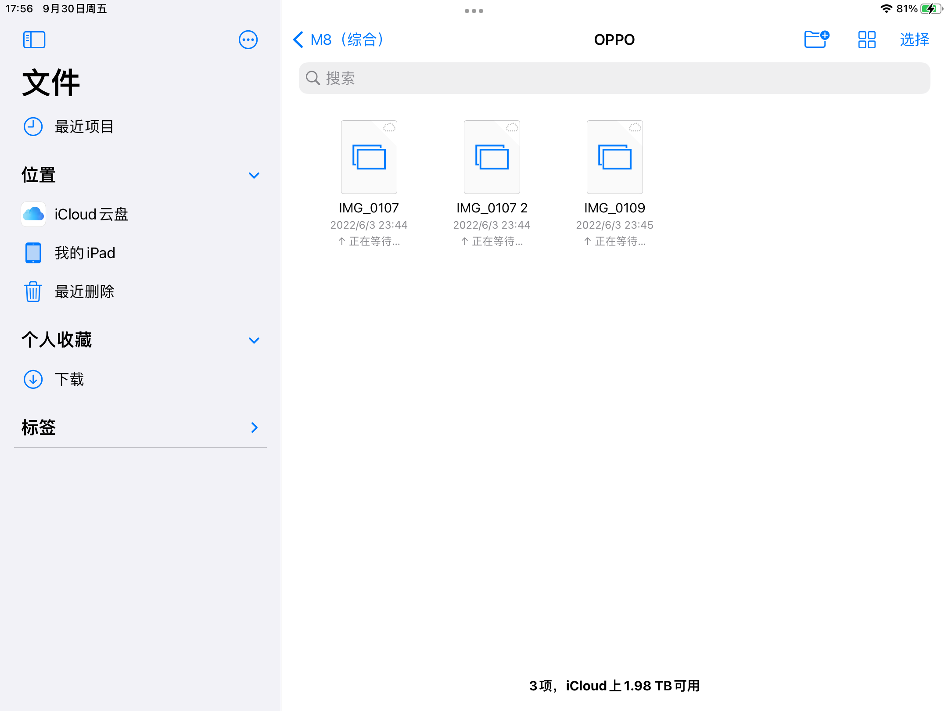Expand the 标签 section

(x=254, y=427)
